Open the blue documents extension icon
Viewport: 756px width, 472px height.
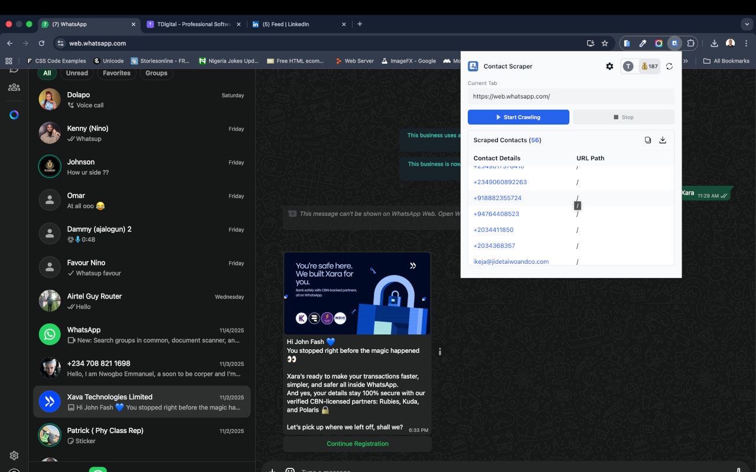point(627,43)
